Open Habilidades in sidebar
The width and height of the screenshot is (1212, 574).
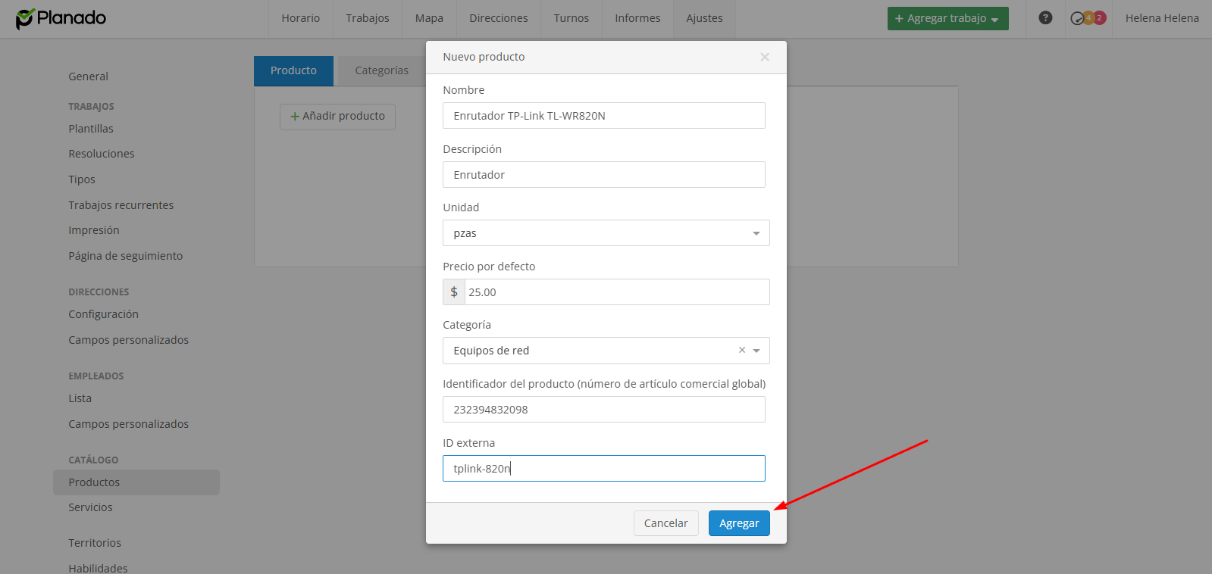pos(98,568)
